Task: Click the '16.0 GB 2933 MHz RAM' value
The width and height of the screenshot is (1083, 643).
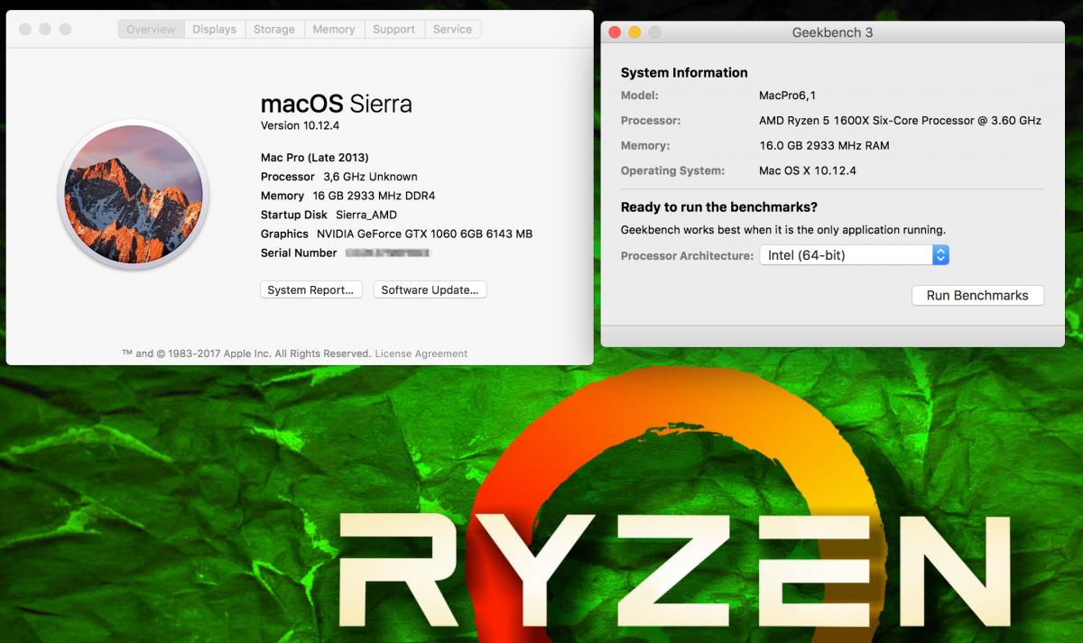Action: coord(824,145)
